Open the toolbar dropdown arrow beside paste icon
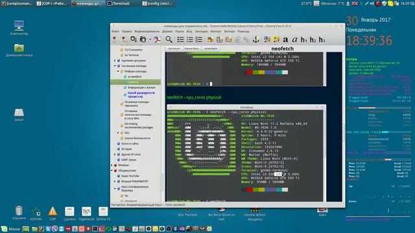Viewport: 415px width, 233px height. (x=150, y=39)
